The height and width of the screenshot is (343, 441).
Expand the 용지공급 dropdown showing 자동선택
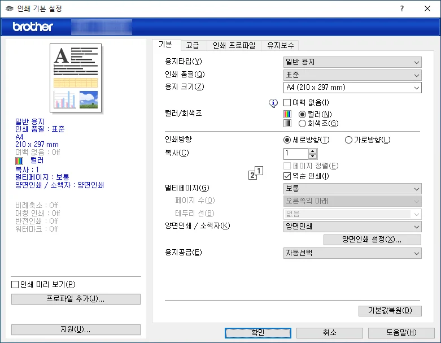tap(352, 253)
